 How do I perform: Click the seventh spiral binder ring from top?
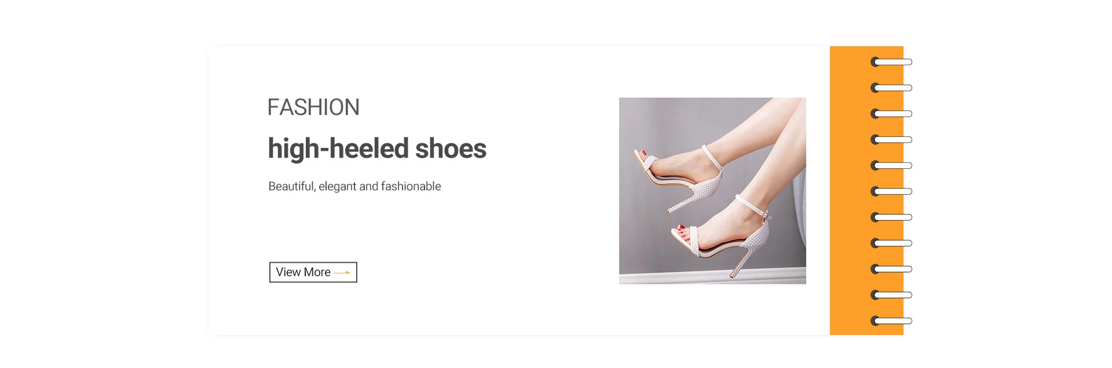pyautogui.click(x=891, y=217)
